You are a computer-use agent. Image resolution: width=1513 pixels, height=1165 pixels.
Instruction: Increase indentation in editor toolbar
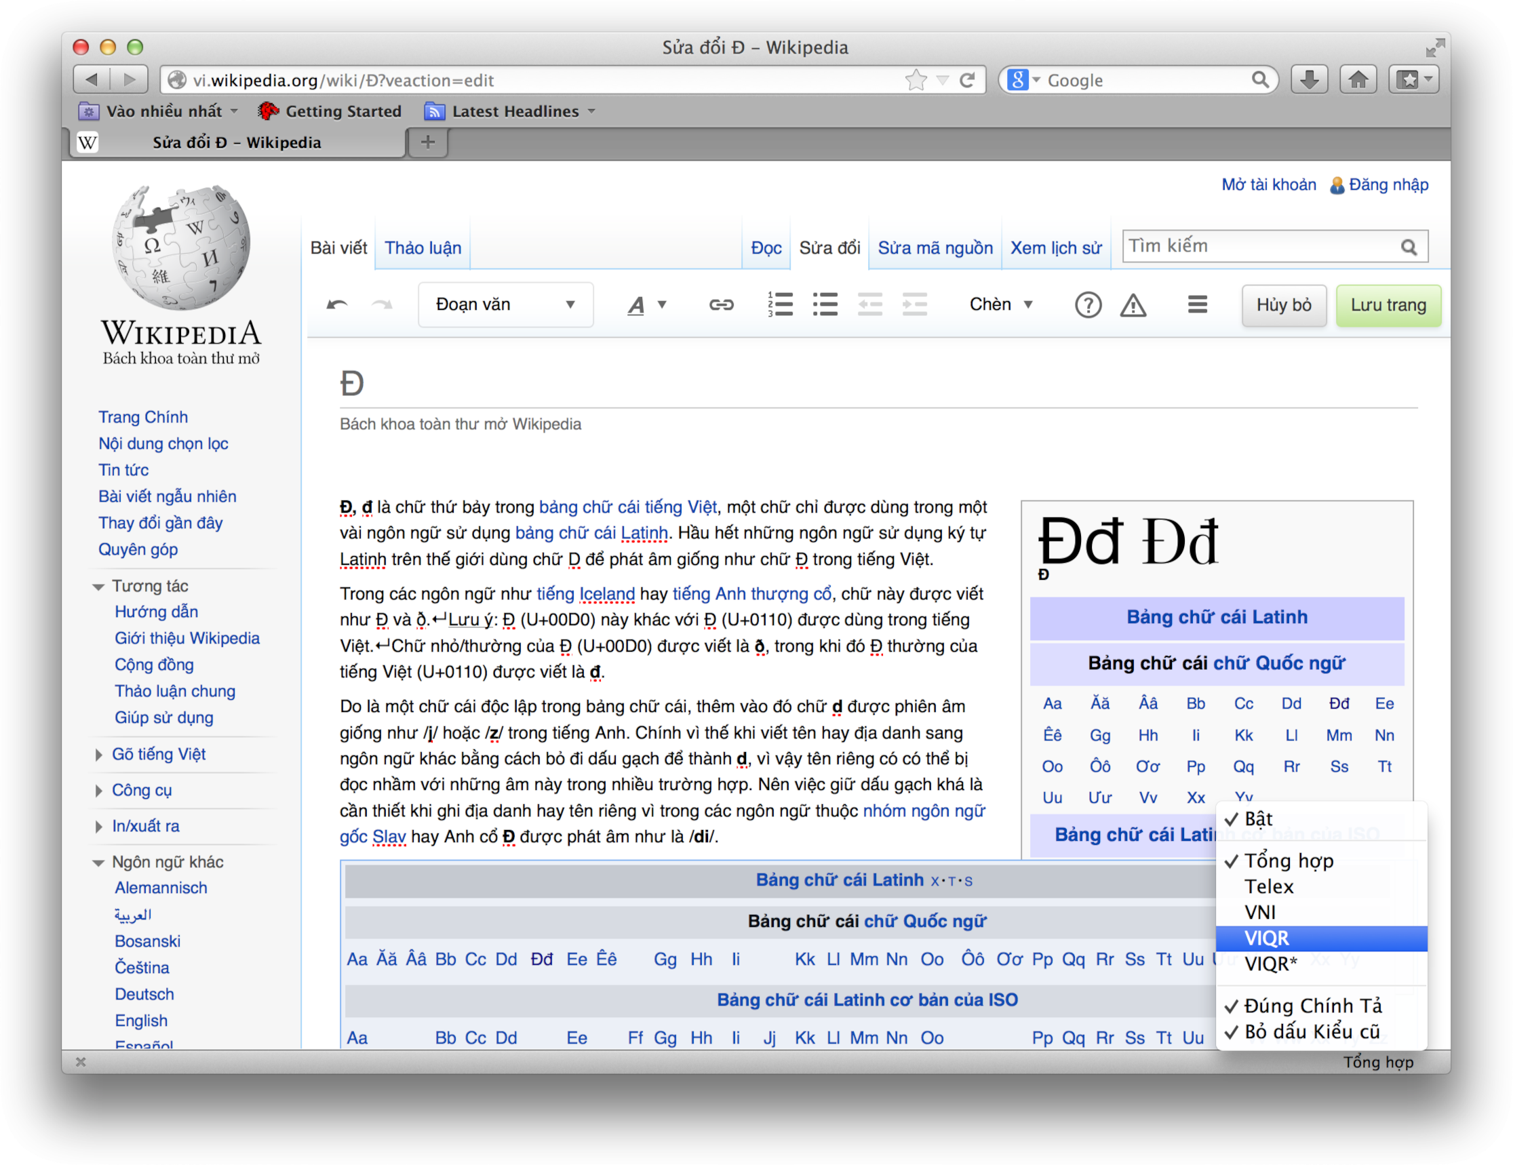click(x=913, y=304)
